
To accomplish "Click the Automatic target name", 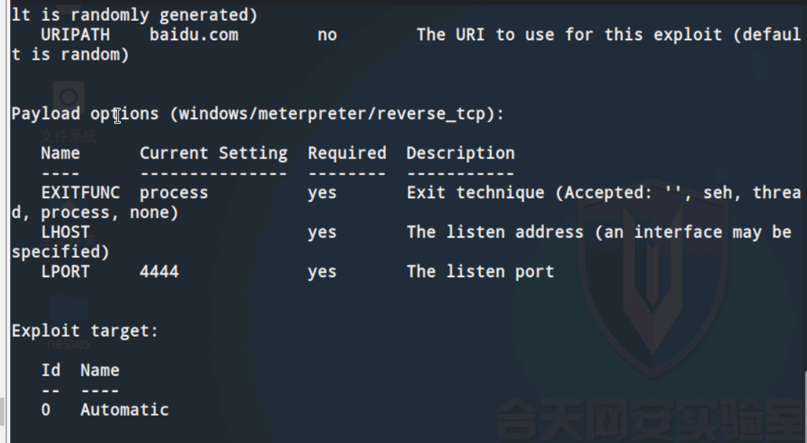I will [124, 410].
